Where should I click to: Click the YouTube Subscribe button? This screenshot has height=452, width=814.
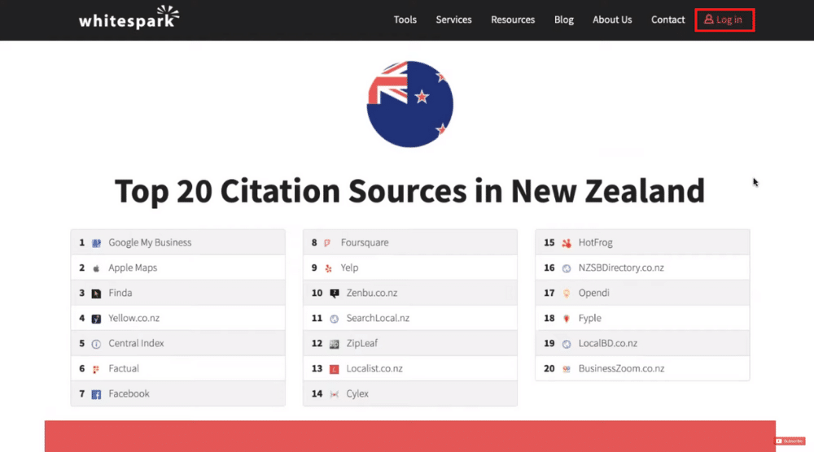pyautogui.click(x=790, y=441)
